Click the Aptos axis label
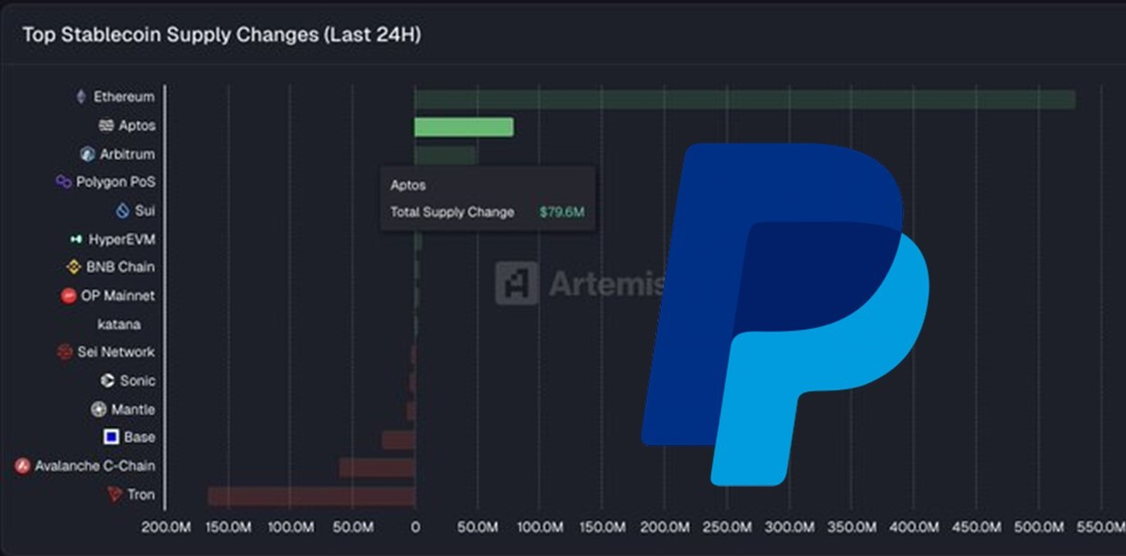 point(137,126)
